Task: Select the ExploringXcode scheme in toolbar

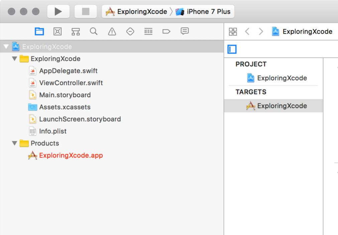Action: coord(136,12)
